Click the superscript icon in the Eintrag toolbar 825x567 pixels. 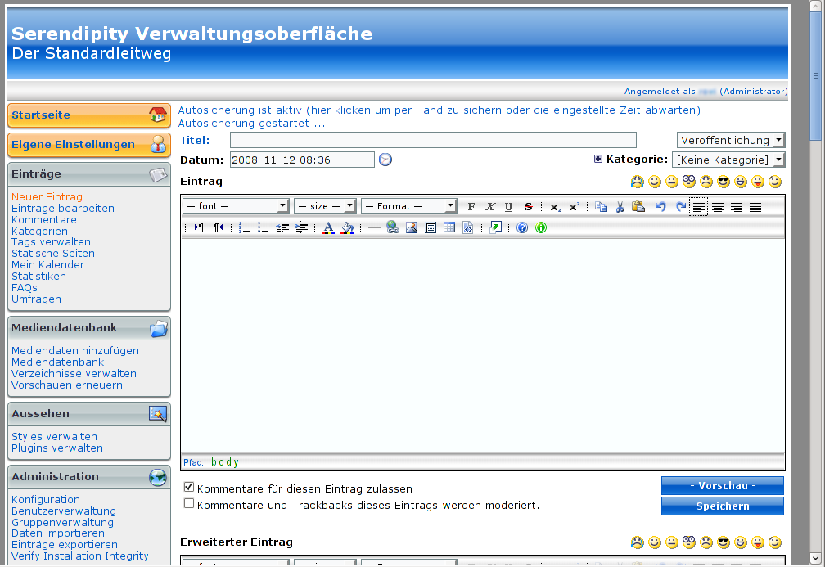pyautogui.click(x=574, y=207)
